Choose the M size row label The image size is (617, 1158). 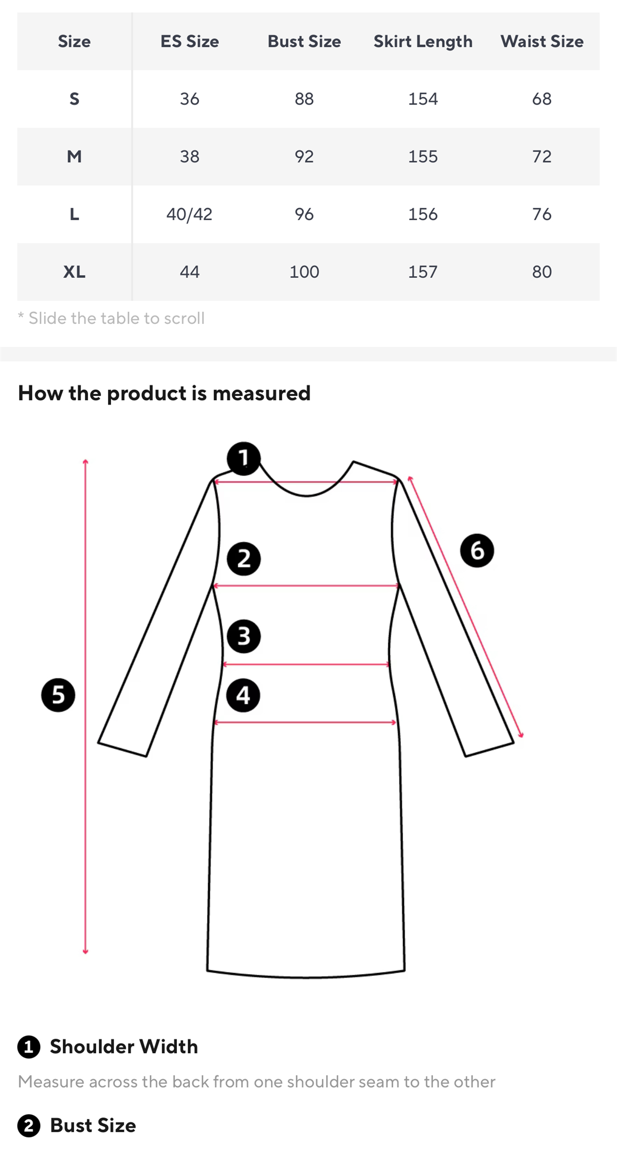(x=75, y=156)
